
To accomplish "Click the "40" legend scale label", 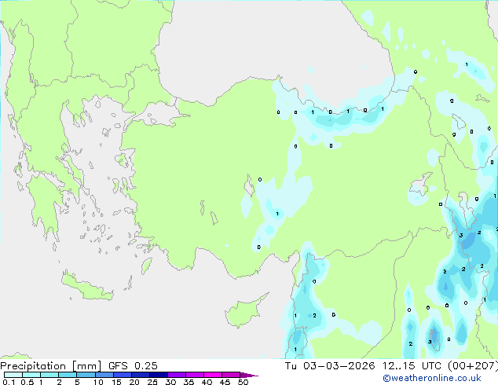I will [x=207, y=382].
